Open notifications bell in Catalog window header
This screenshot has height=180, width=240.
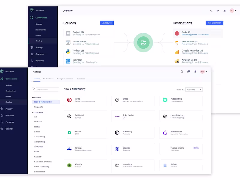[195, 72]
